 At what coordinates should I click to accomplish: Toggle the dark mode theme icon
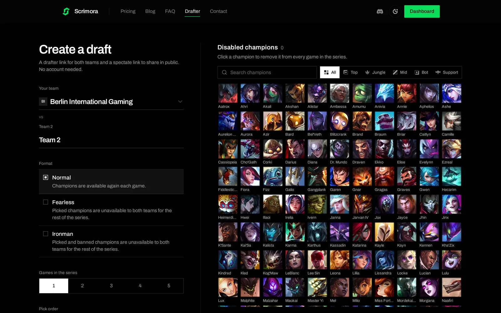point(395,12)
